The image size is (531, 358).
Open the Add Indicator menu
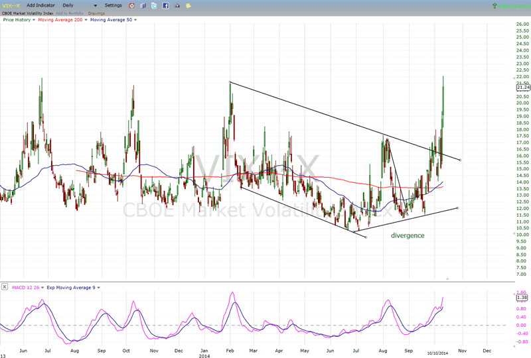(40, 5)
